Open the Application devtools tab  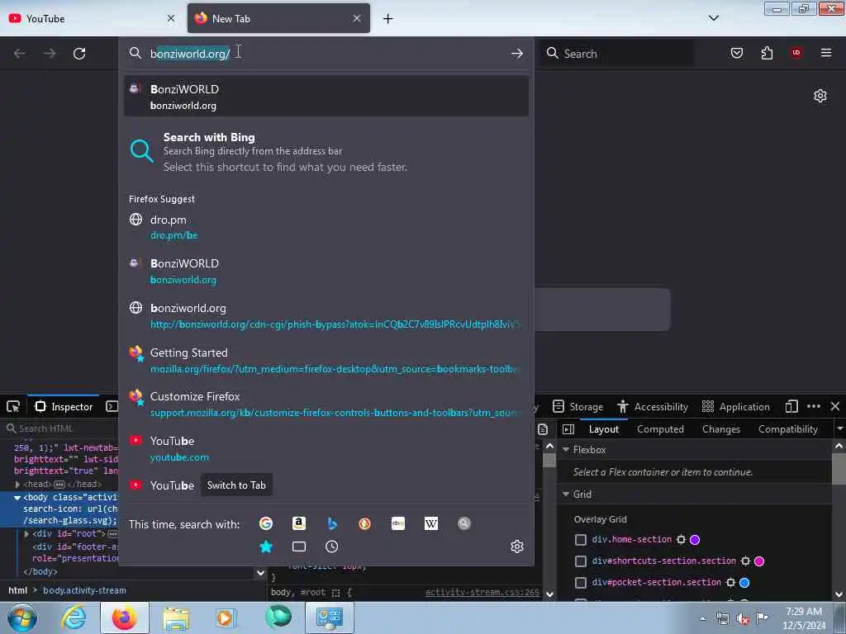(x=736, y=406)
